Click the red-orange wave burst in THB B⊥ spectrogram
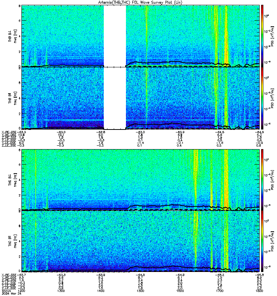 point(226,36)
